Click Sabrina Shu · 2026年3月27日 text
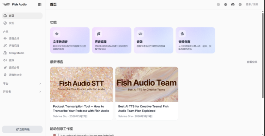Viewport: 265px width, 136px height. pyautogui.click(x=70, y=116)
